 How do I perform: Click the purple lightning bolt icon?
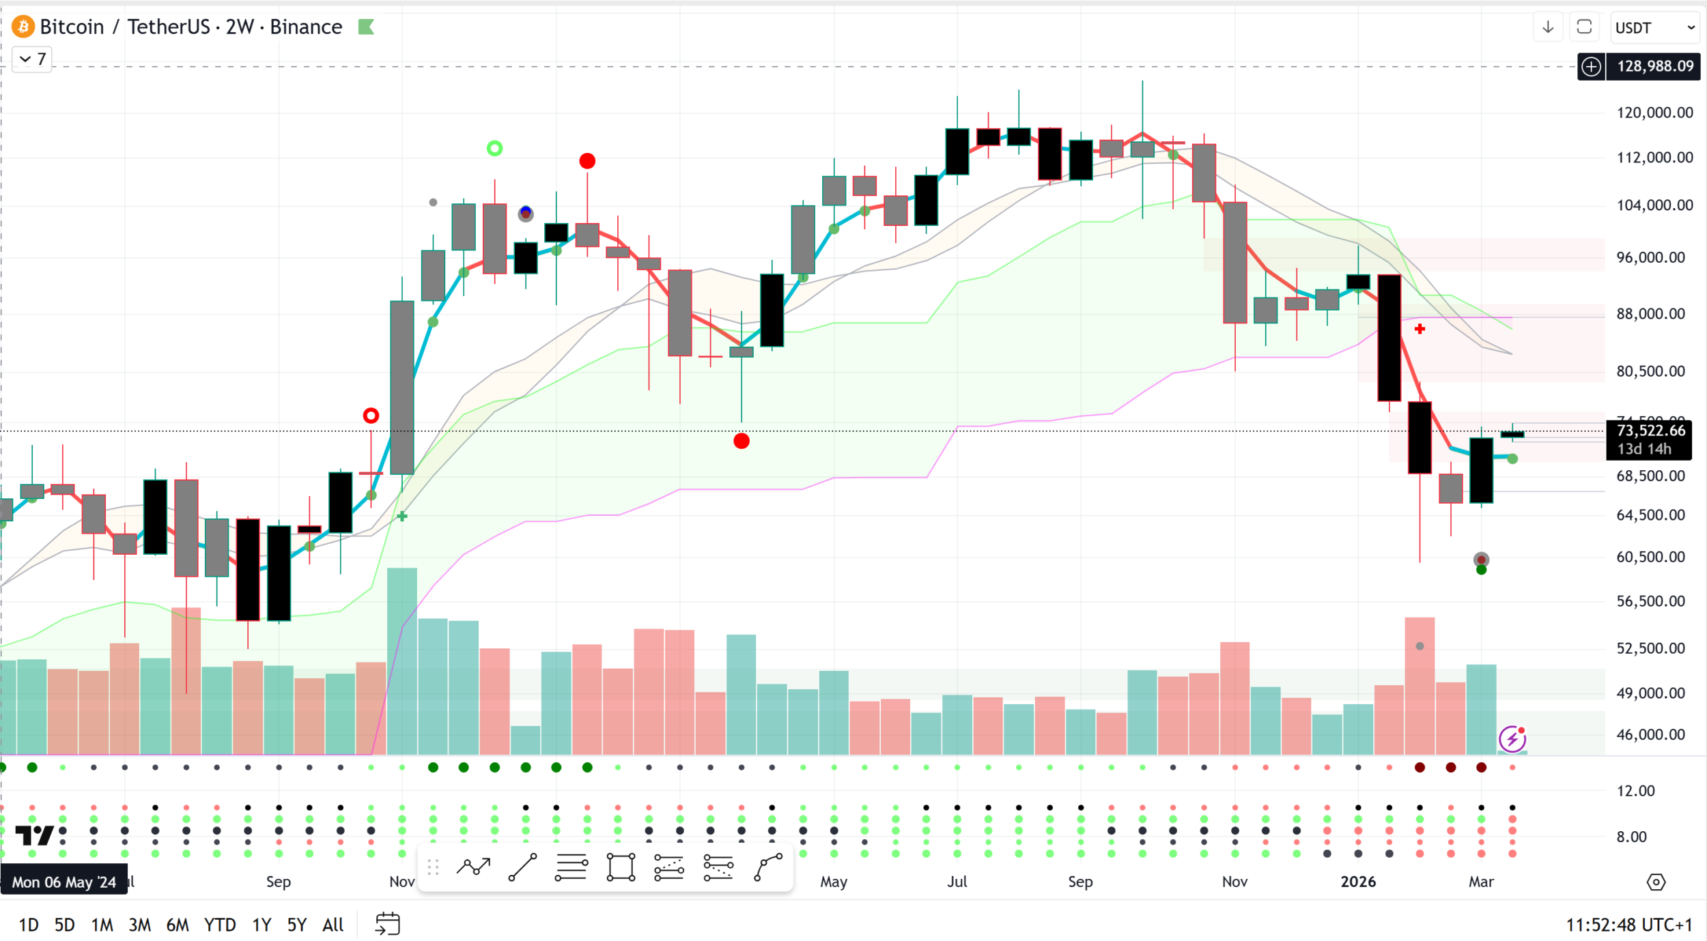(x=1512, y=738)
